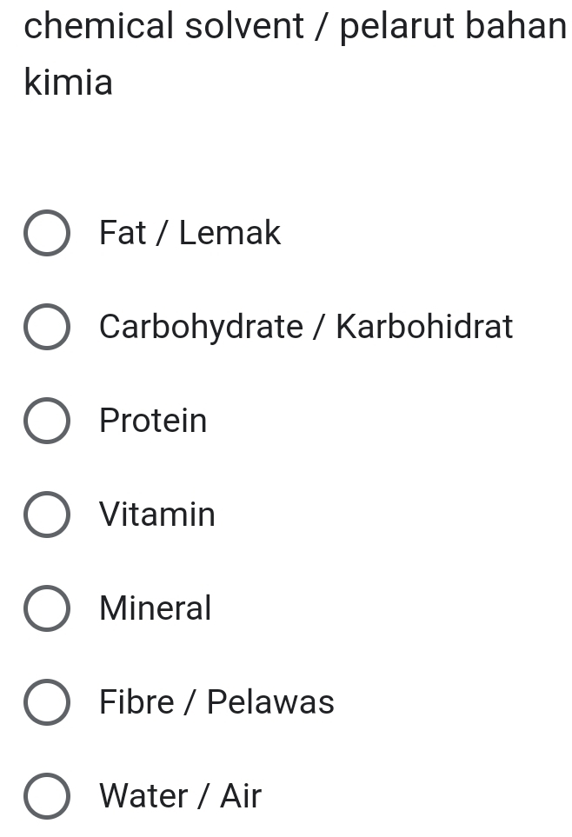
Task: Click the Fibre / Pelawas answer text
Action: click(216, 702)
